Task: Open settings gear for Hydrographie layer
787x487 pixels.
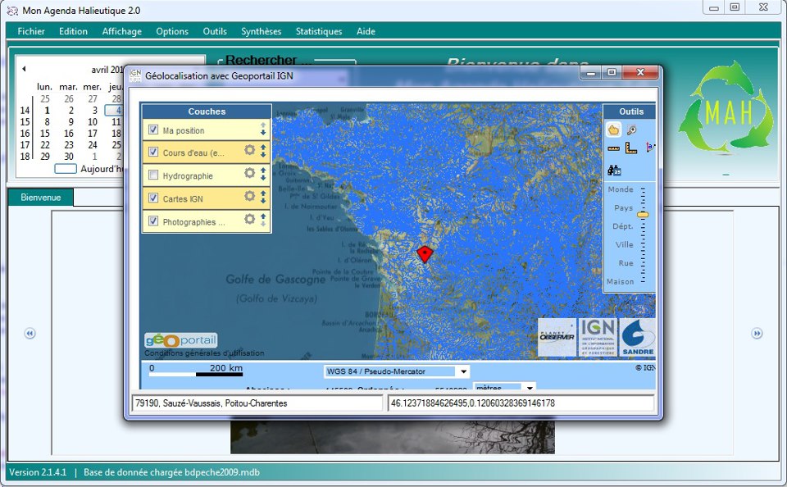Action: (x=249, y=173)
